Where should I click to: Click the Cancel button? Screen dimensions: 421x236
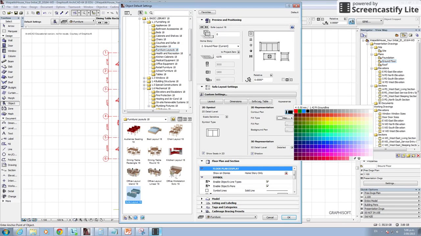pyautogui.click(x=270, y=217)
